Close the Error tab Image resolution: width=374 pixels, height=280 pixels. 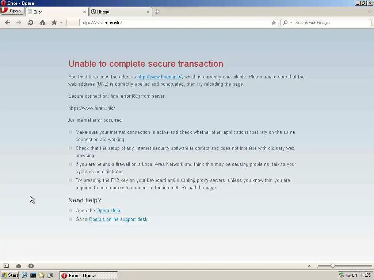pyautogui.click(x=84, y=12)
